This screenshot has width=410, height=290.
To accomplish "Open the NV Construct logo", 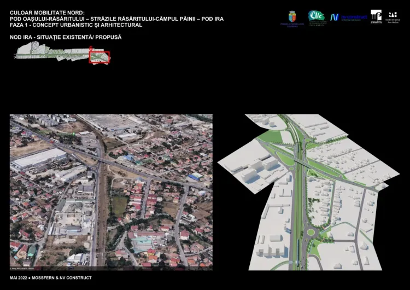I will 348,17.
